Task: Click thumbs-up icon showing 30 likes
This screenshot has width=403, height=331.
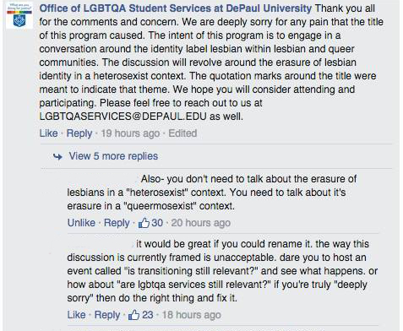Action: click(144, 223)
